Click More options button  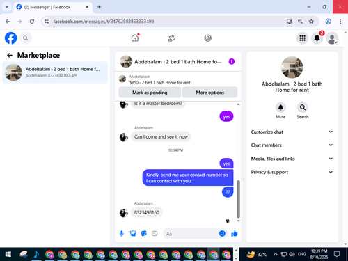[209, 93]
